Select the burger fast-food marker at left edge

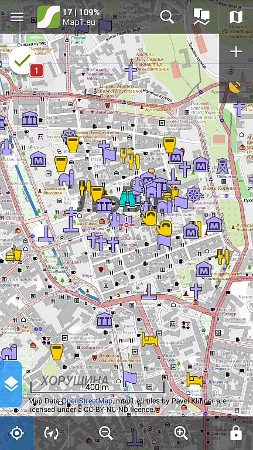pyautogui.click(x=13, y=253)
